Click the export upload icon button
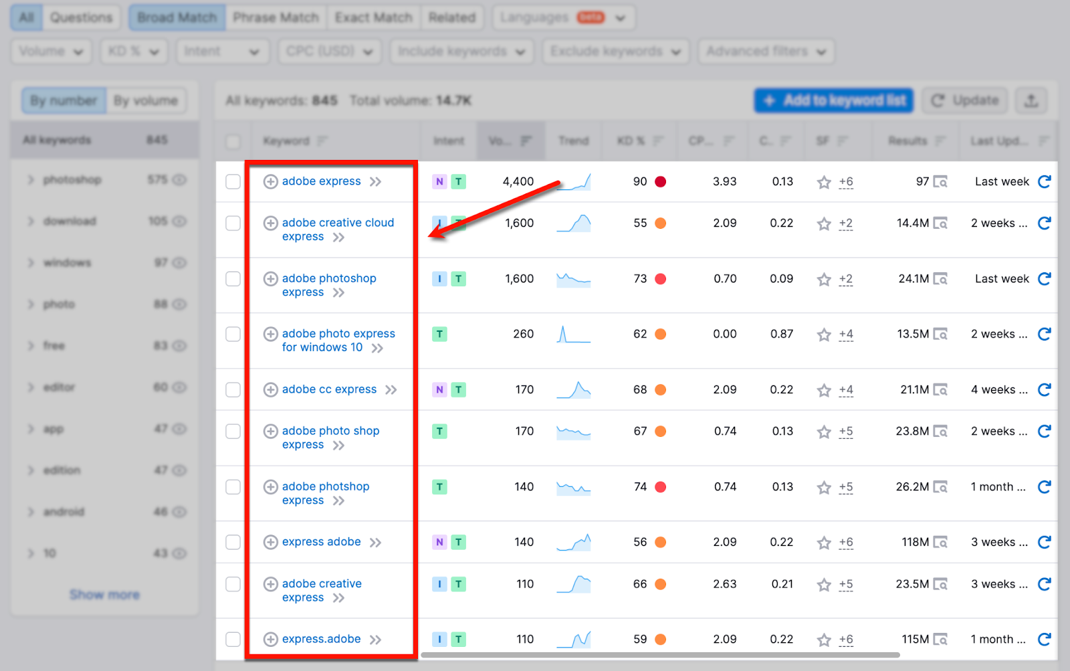 (x=1031, y=100)
